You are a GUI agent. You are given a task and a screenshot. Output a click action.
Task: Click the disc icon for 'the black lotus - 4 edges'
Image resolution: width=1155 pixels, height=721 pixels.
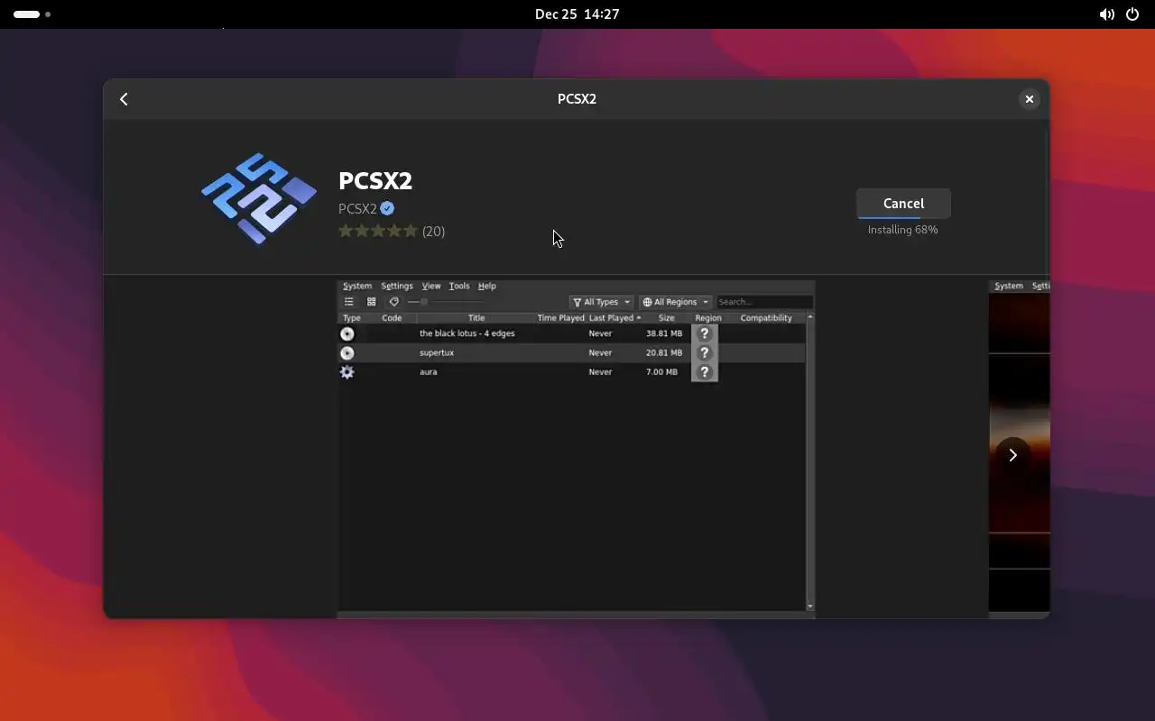point(347,333)
